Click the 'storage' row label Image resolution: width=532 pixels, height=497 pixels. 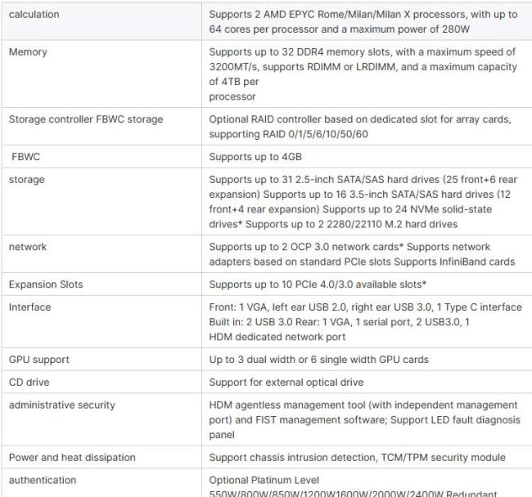click(x=27, y=180)
